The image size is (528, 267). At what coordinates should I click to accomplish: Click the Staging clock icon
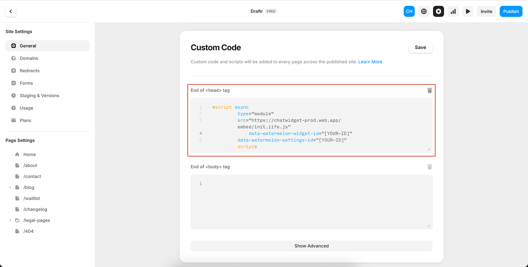14,95
